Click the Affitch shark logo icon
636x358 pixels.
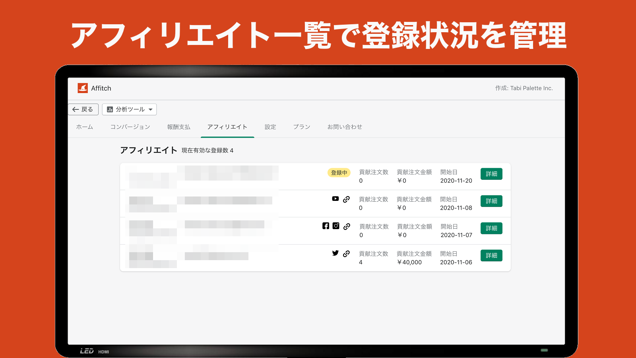coord(82,88)
